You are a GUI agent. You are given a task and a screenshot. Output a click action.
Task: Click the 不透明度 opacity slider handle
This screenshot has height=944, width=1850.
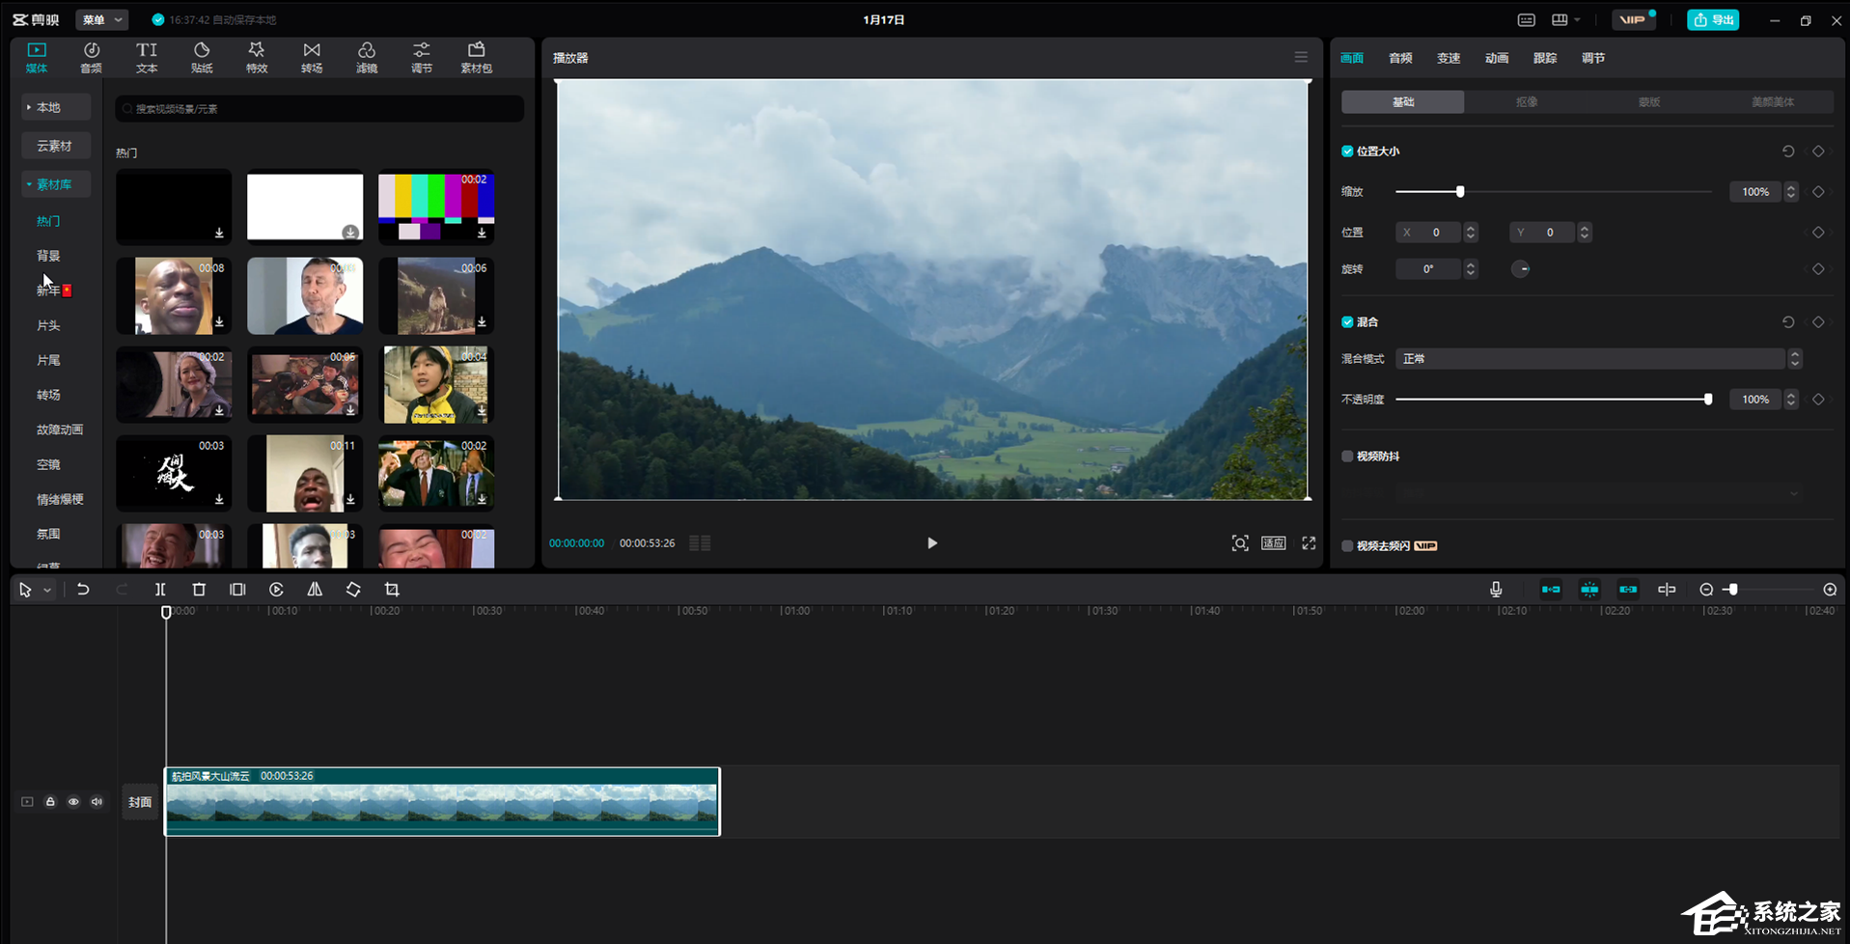coord(1708,400)
